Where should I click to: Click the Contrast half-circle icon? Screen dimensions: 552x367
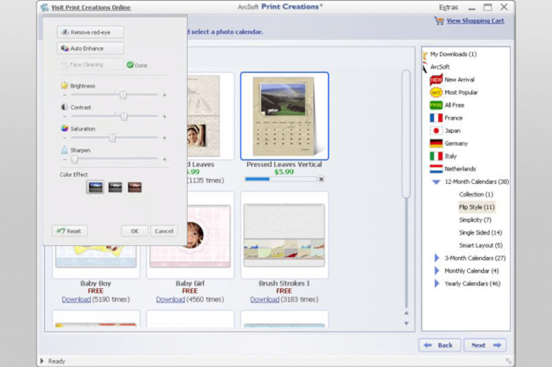click(x=65, y=107)
